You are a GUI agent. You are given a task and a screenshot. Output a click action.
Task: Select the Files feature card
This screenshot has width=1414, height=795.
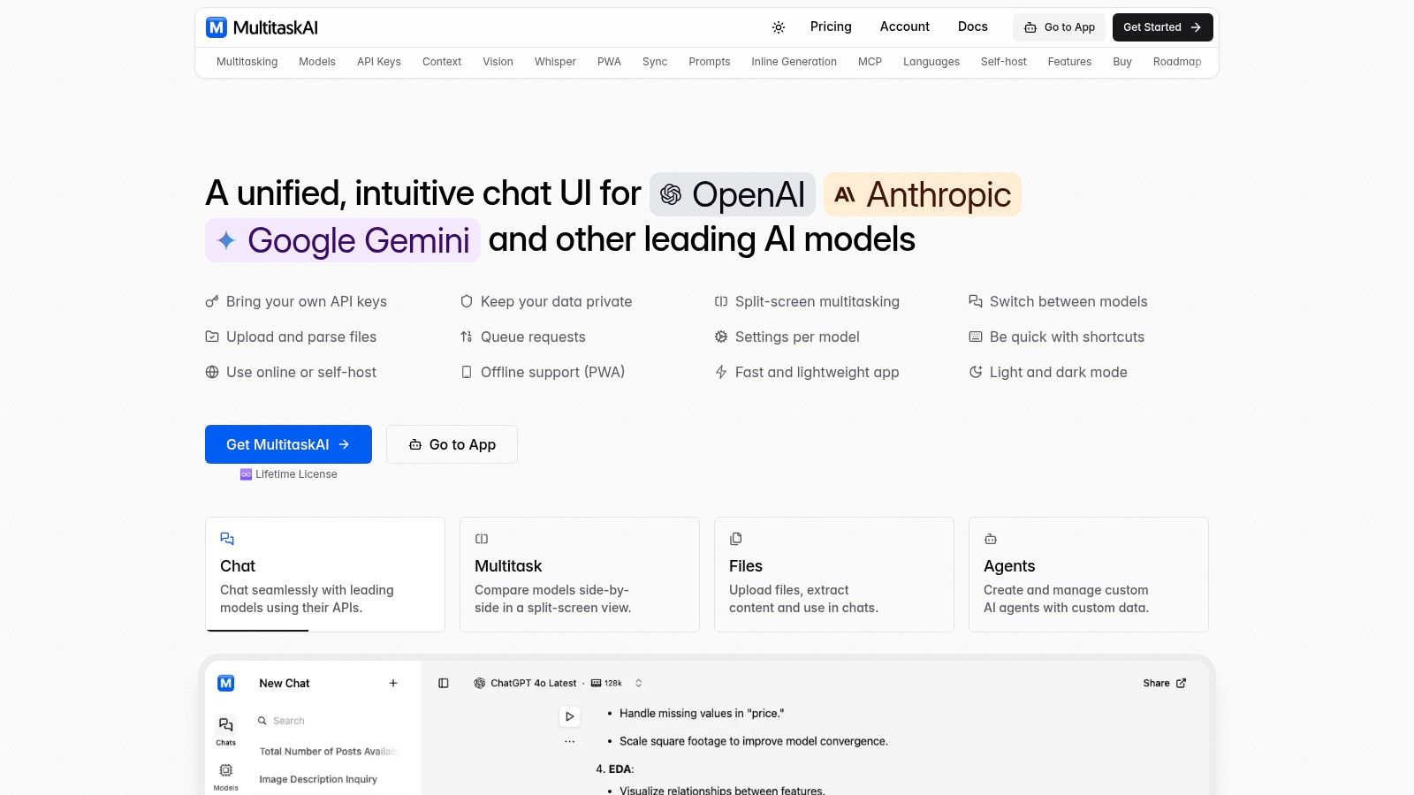coord(834,574)
